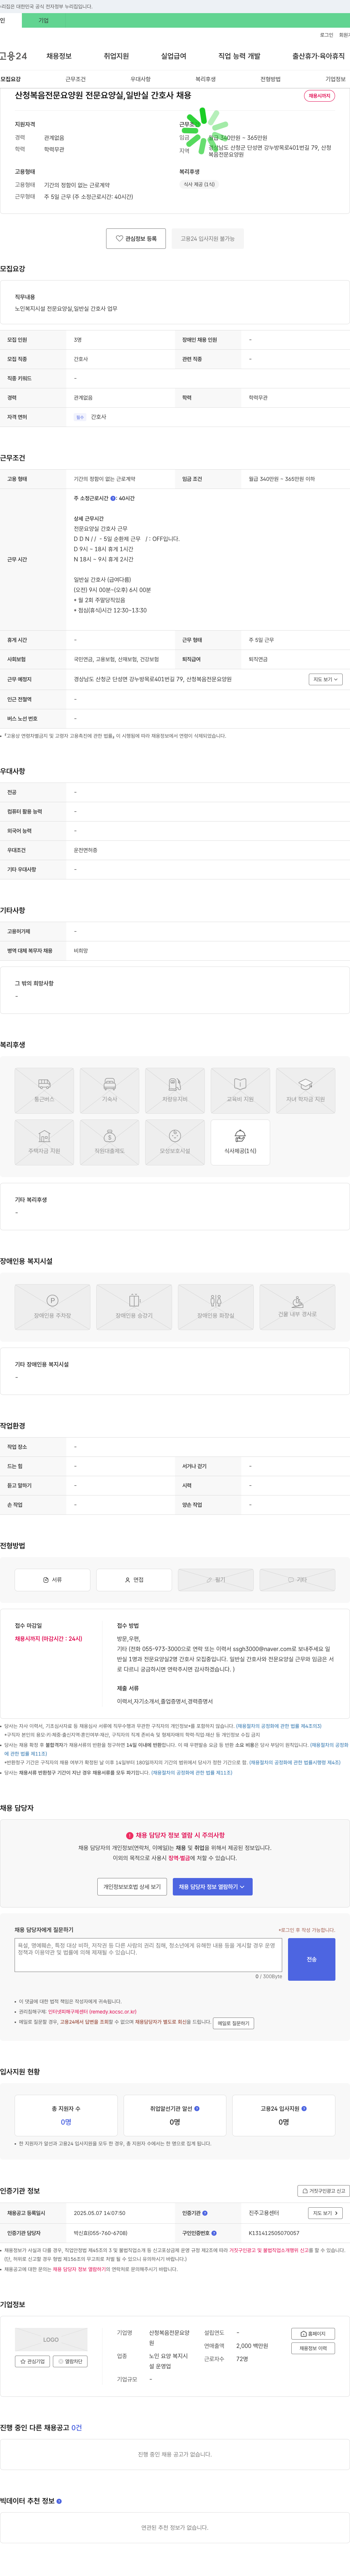Click the company LOGO thumbnail
The image size is (350, 2576).
tap(51, 2340)
